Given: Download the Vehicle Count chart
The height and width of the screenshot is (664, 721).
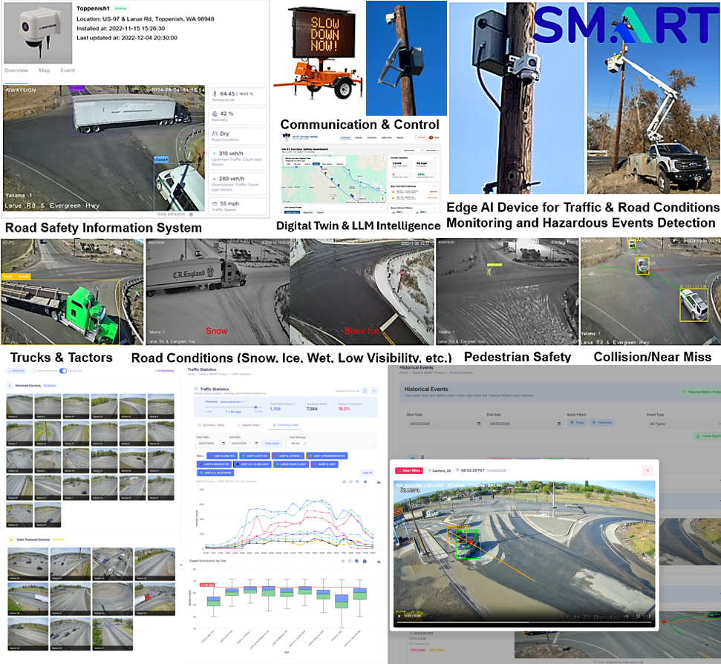Looking at the screenshot, I should (x=379, y=482).
